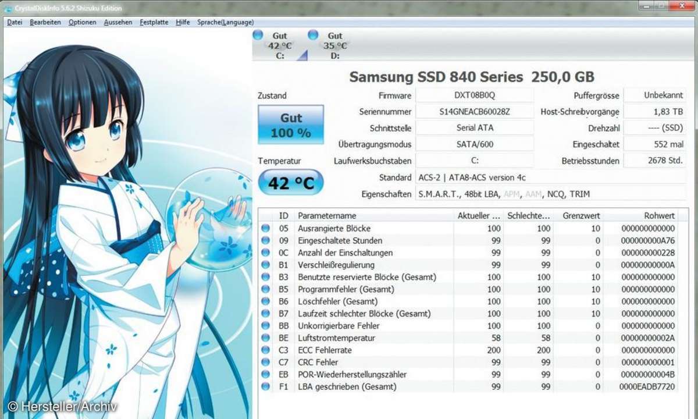The width and height of the screenshot is (698, 419).
Task: Select the ECC Fehlerrate parameter name
Action: (x=325, y=350)
